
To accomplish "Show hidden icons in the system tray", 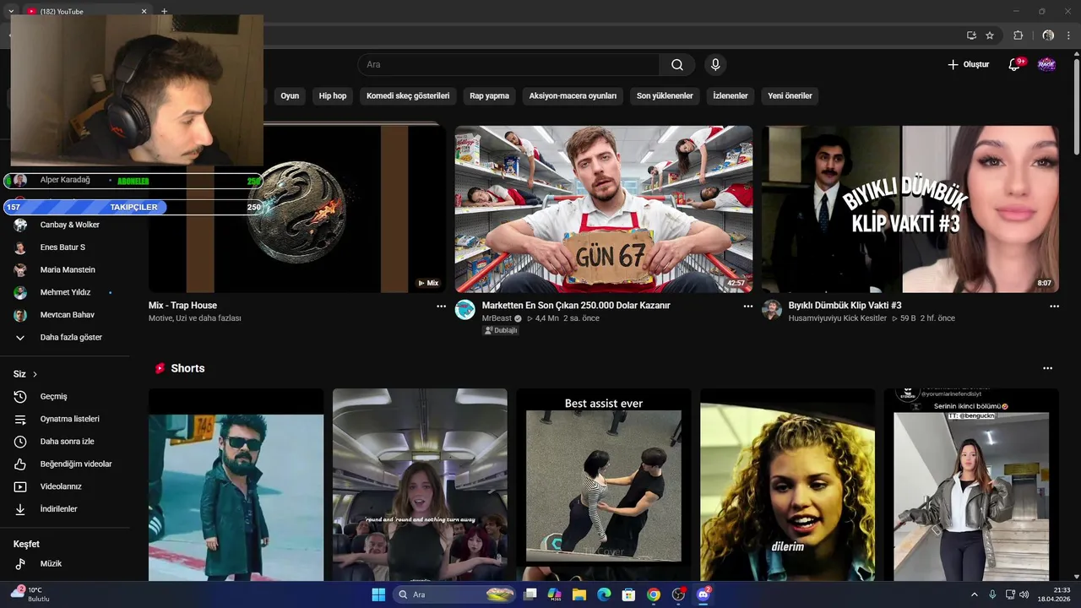I will (974, 594).
